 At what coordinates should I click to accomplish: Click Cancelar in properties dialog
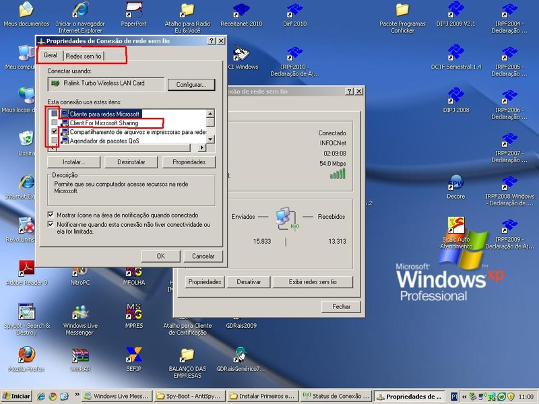coord(203,257)
